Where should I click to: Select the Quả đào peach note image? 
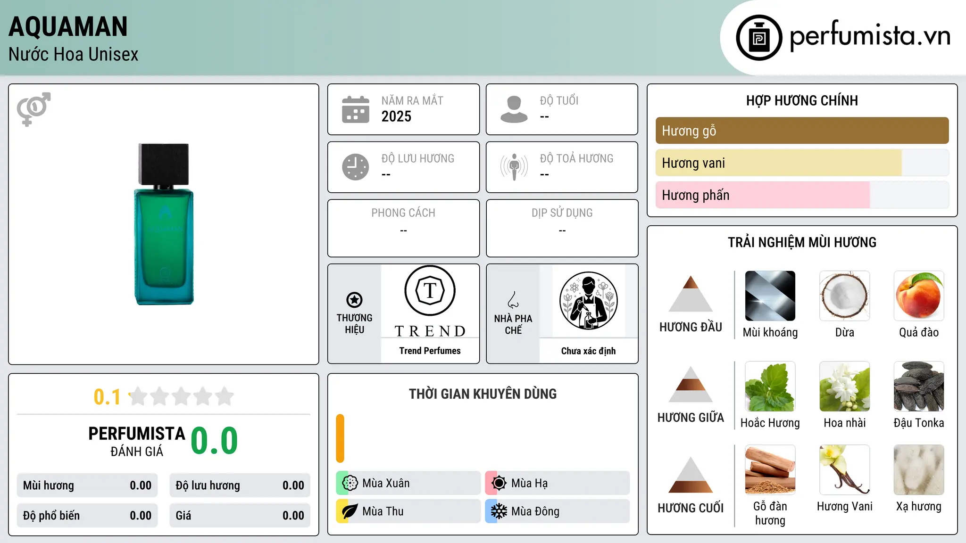tap(918, 296)
